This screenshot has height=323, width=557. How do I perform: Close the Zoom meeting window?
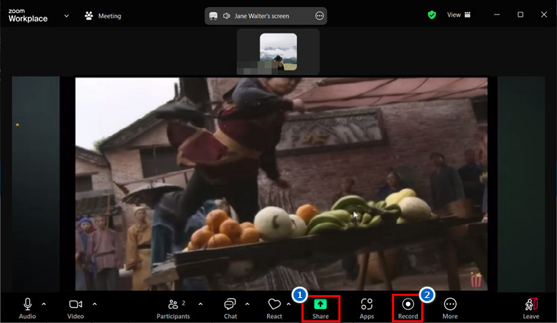click(544, 15)
